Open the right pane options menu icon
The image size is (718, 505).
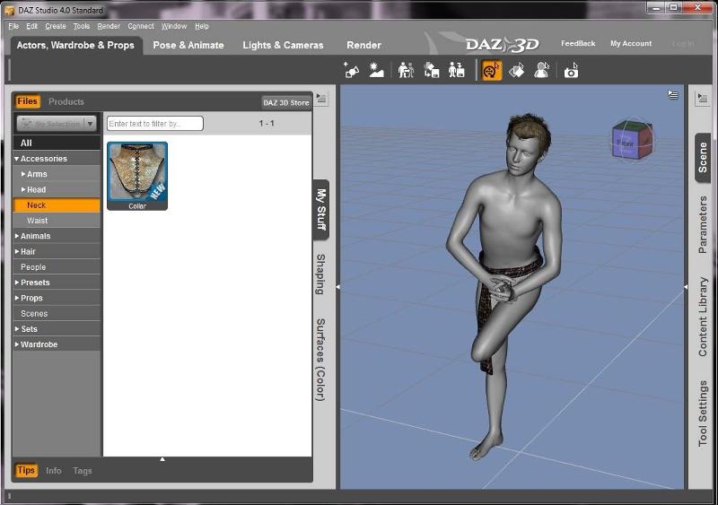pos(702,98)
